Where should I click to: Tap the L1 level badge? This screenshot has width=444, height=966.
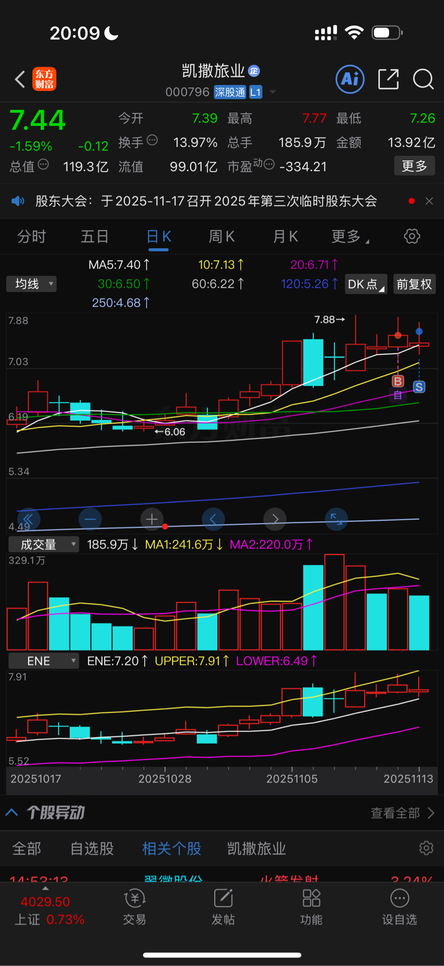coord(256,92)
